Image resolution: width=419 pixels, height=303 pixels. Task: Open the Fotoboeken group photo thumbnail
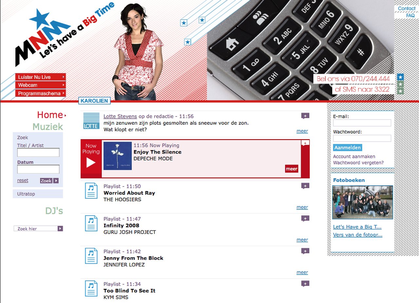tap(362, 202)
